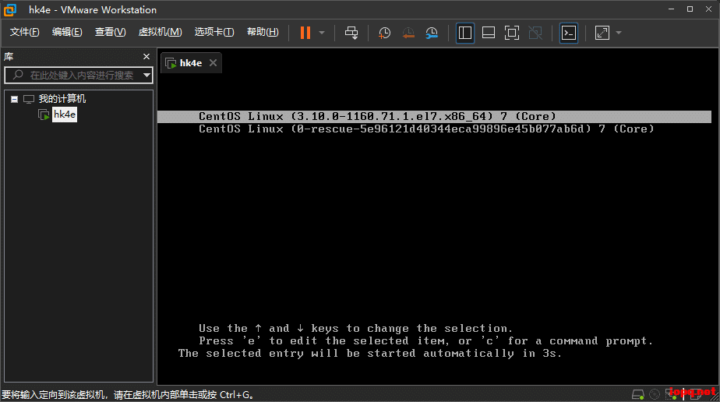720x402 pixels.
Task: Maximize the VMware Workstation window
Action: click(x=690, y=9)
